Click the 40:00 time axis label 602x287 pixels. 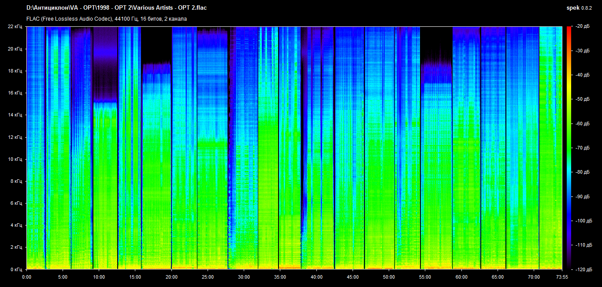316,277
